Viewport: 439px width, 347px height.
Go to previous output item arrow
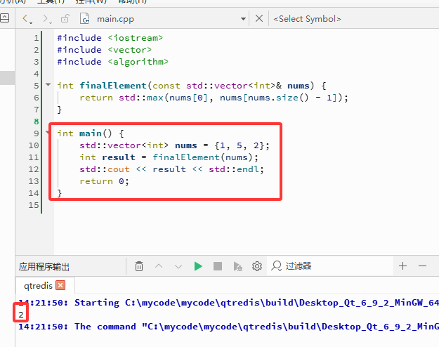coord(159,266)
